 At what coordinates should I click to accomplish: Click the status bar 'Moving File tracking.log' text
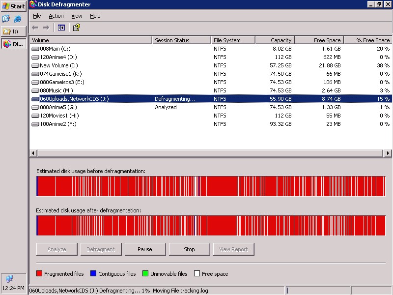point(180,291)
